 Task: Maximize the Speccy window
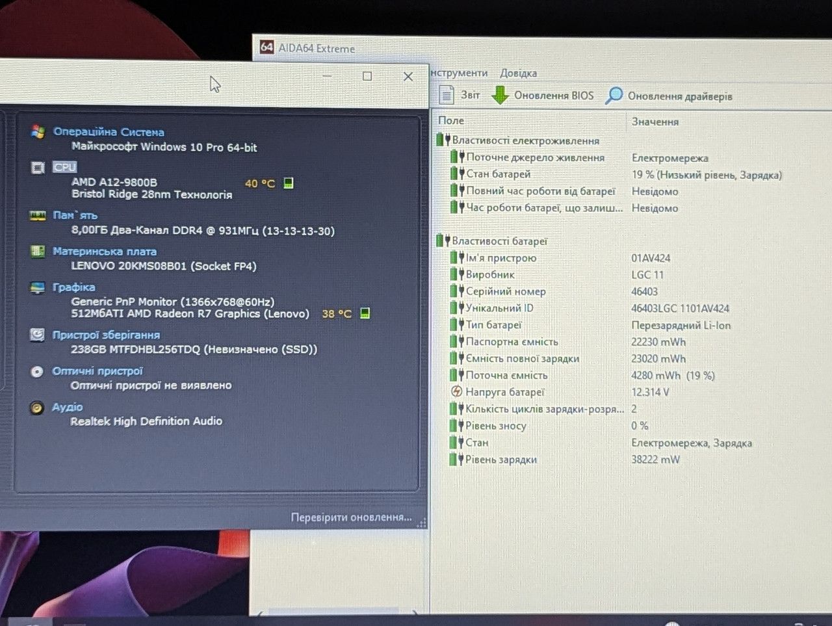367,76
